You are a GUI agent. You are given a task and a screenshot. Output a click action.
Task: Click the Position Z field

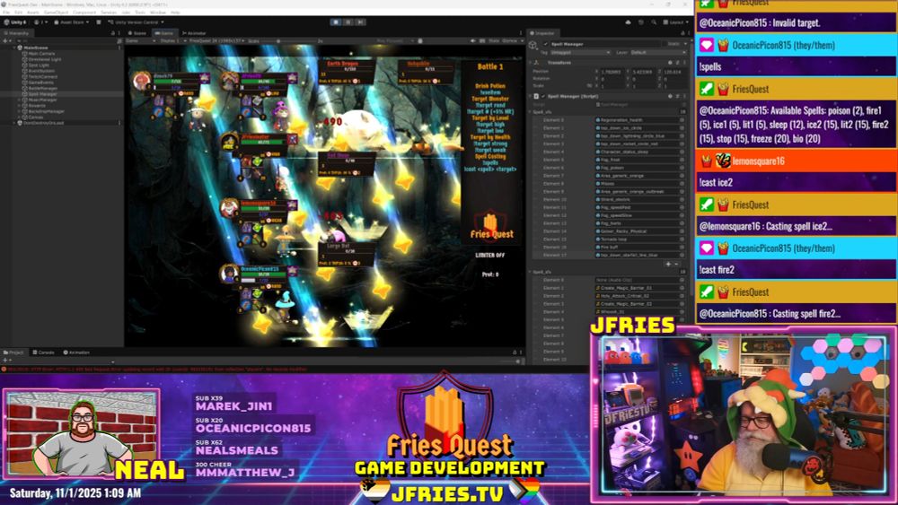click(674, 72)
